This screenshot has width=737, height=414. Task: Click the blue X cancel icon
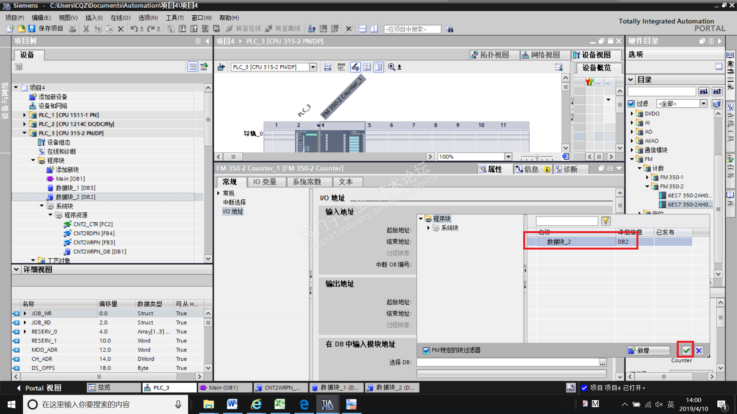(699, 350)
